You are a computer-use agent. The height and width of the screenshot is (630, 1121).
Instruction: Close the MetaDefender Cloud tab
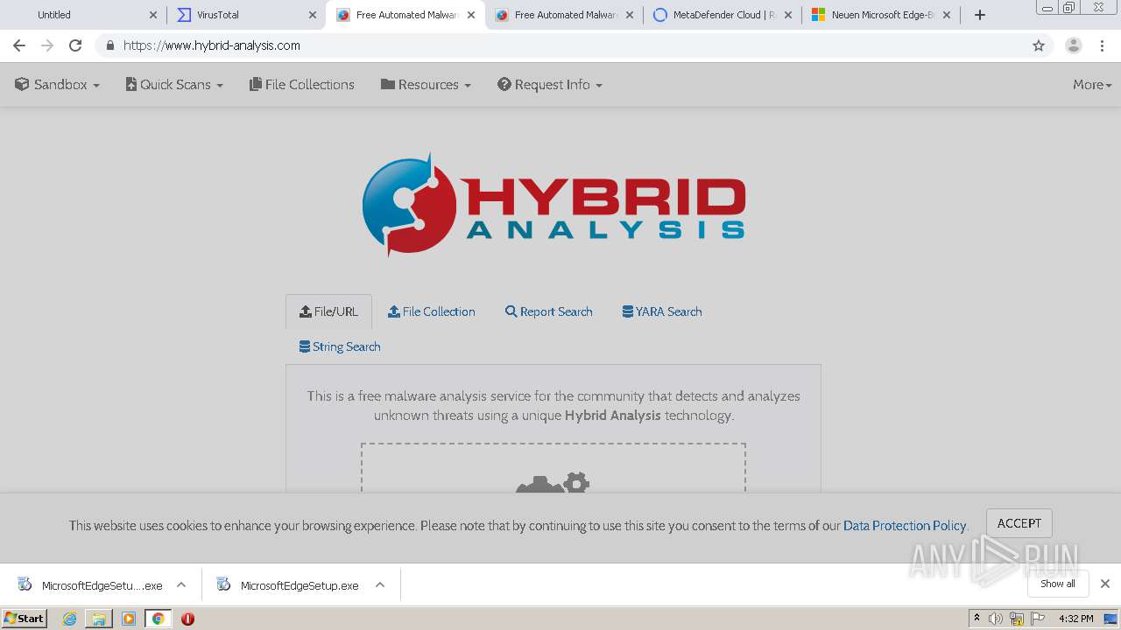click(788, 15)
